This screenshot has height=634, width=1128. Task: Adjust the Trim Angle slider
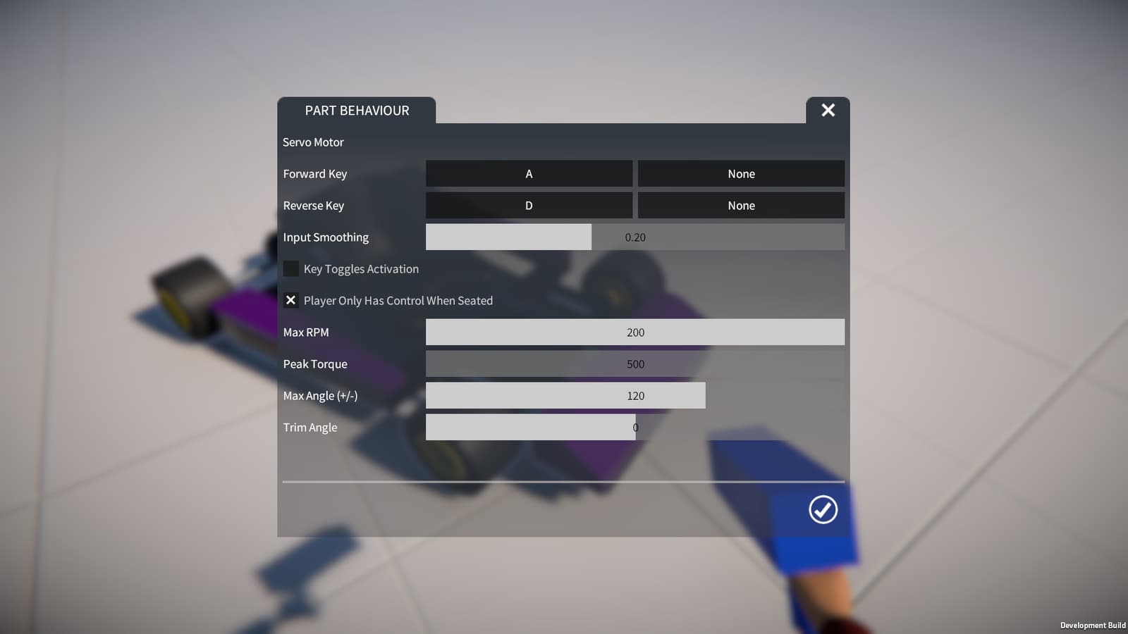point(635,427)
